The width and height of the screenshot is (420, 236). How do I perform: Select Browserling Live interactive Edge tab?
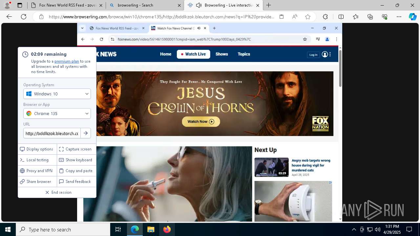223,5
